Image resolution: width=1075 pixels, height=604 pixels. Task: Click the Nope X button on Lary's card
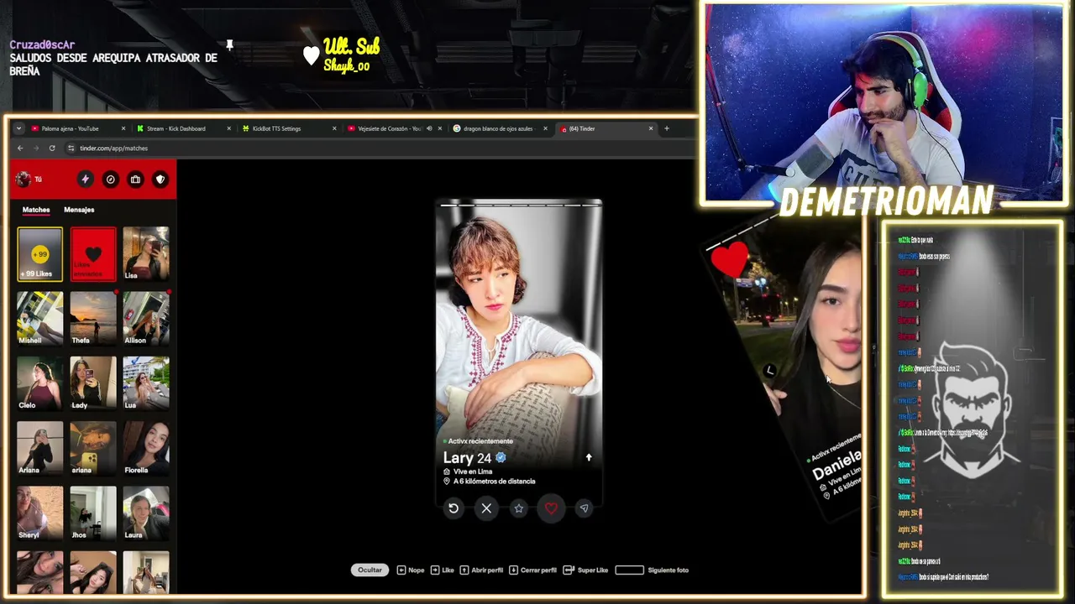pyautogui.click(x=486, y=508)
